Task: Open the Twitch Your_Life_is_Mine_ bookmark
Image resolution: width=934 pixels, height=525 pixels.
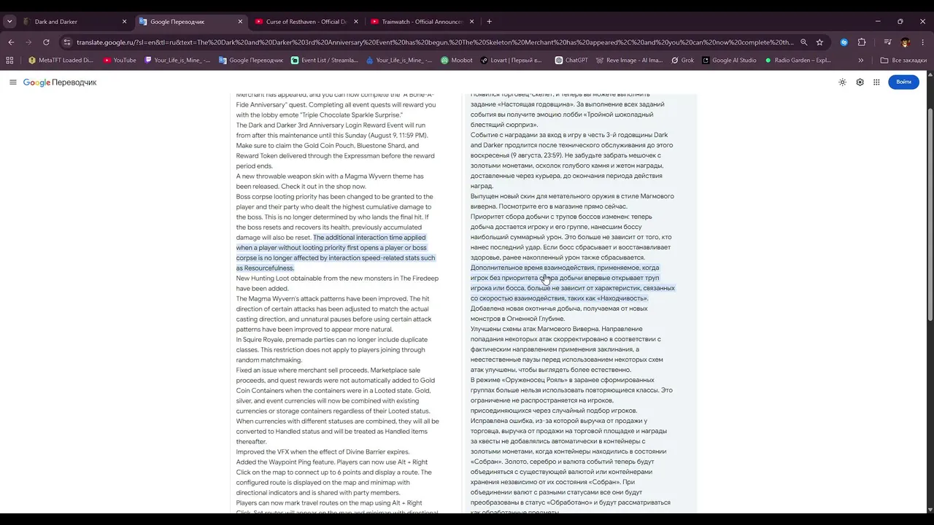Action: 177,61
